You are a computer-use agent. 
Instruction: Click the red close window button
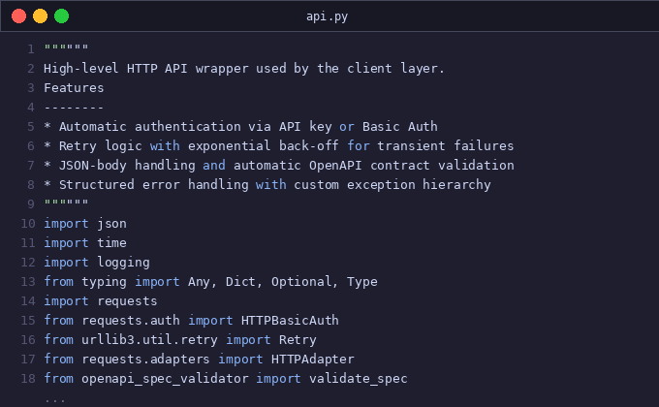[19, 16]
